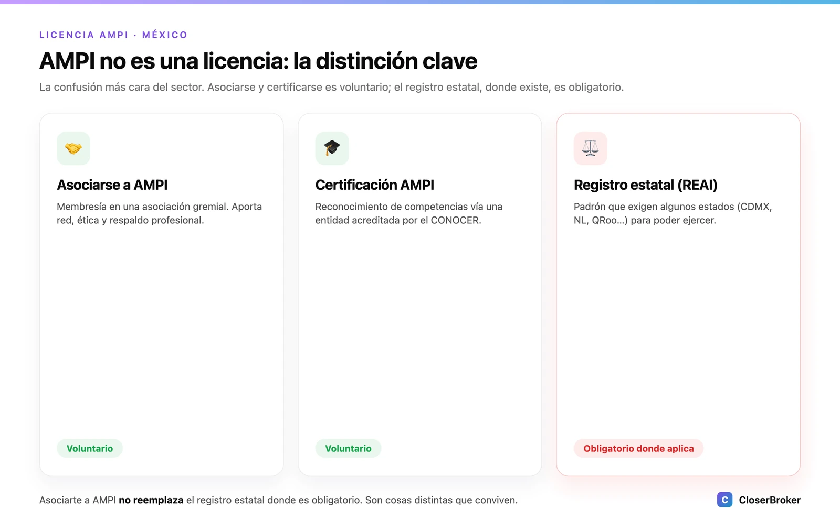Click the Certificación AMPI card title
This screenshot has height=531, width=840.
click(x=375, y=185)
